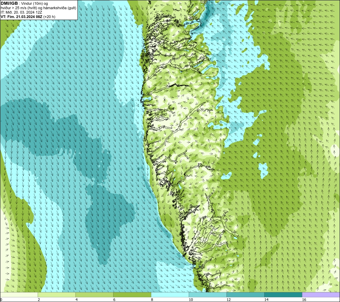Click the legend value '8'
The height and width of the screenshot is (302, 340).
152,300
